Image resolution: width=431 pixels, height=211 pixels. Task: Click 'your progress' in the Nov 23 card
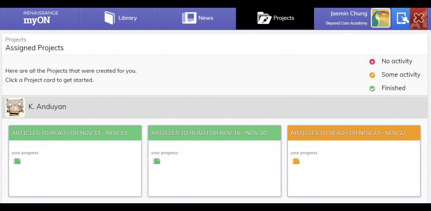[304, 153]
